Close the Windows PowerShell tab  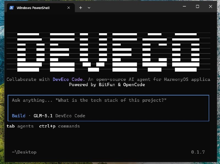pyautogui.click(x=68, y=8)
